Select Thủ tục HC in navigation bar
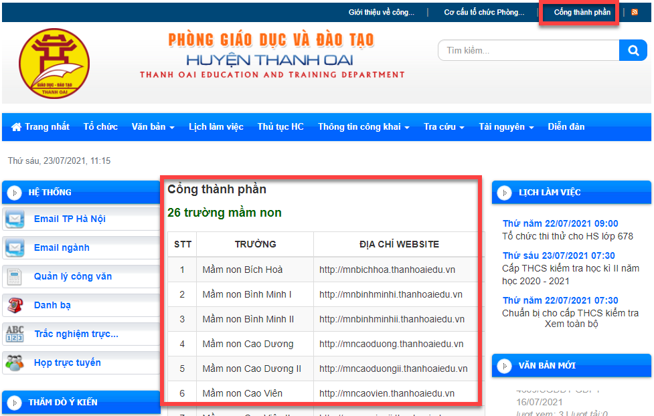Viewport: 654px width, 416px height. (280, 126)
